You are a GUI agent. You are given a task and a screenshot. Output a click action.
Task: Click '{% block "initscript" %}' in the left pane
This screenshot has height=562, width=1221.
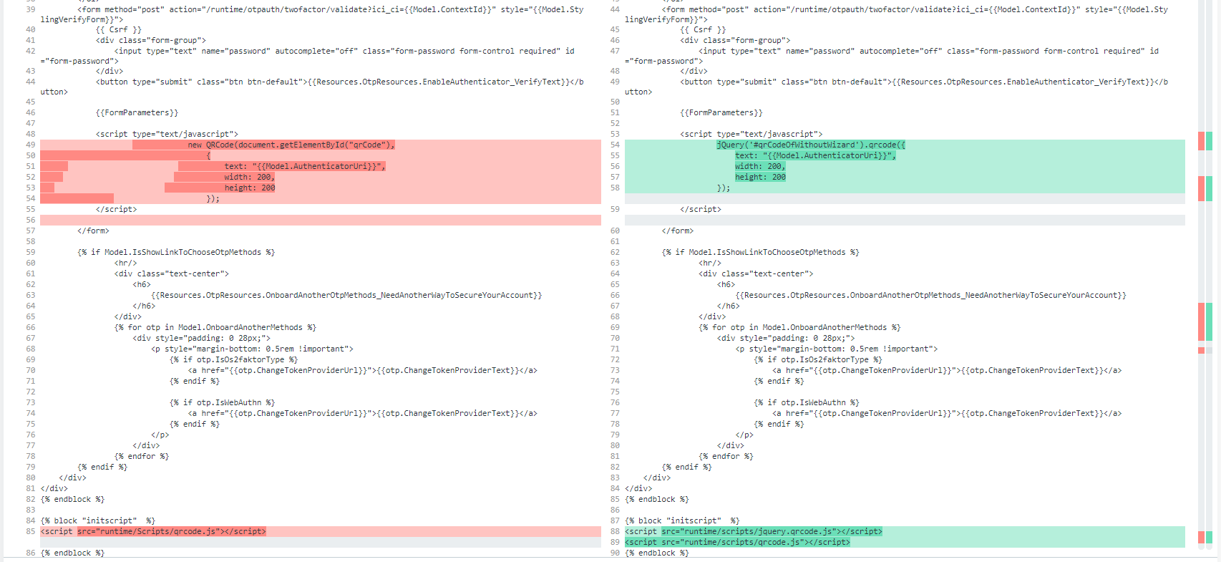pyautogui.click(x=98, y=520)
